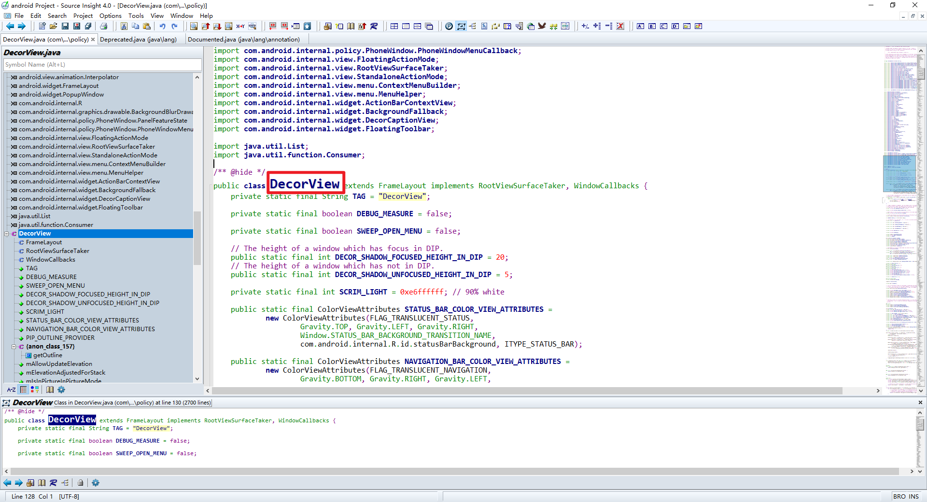The height and width of the screenshot is (502, 927).
Task: Close the context window panel
Action: [920, 403]
